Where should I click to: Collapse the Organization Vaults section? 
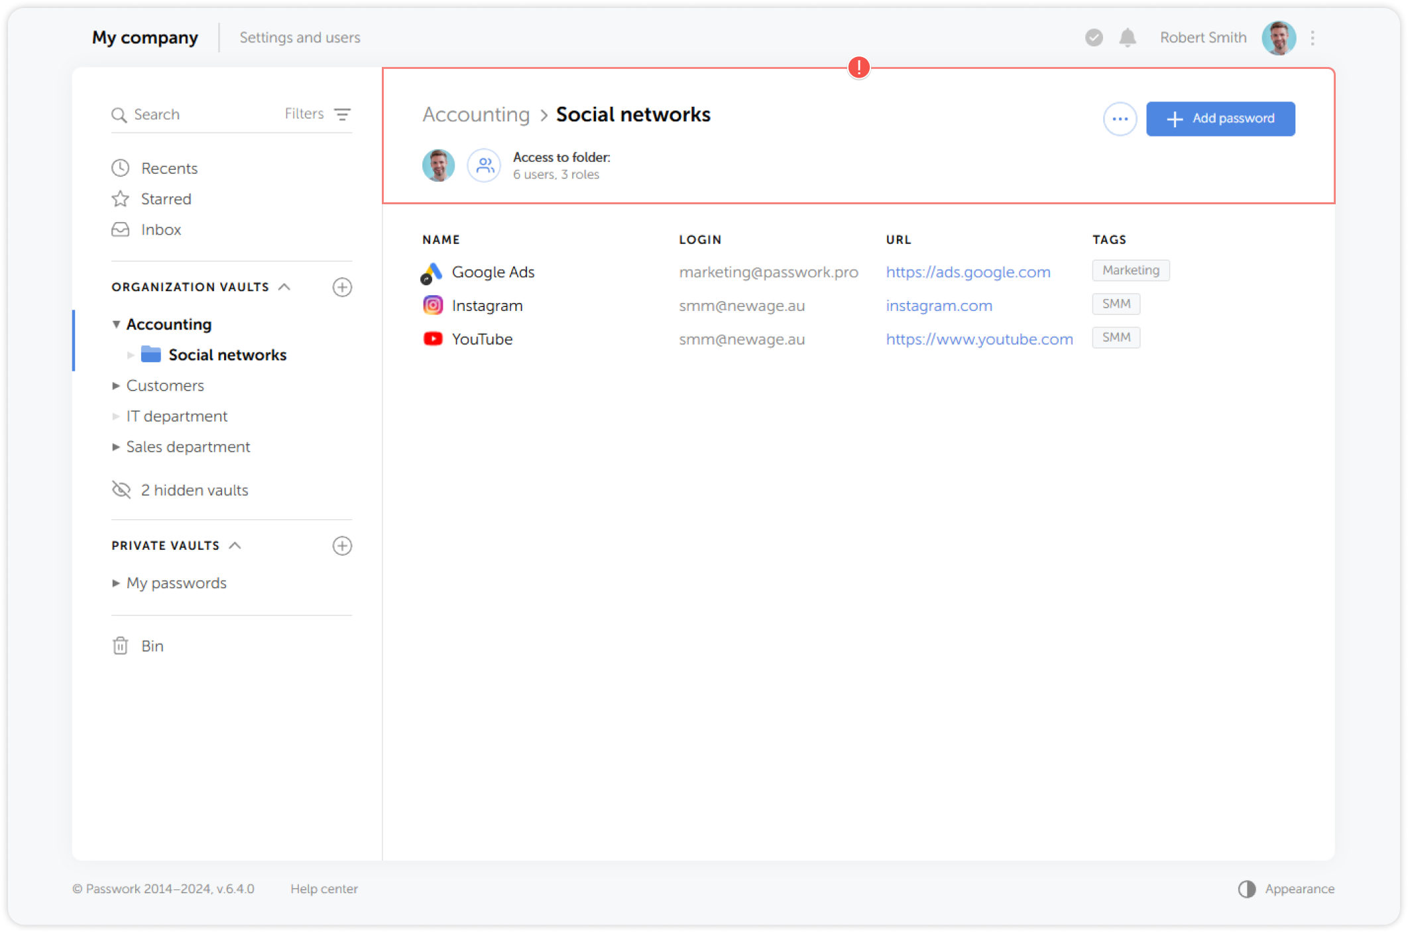tap(285, 286)
